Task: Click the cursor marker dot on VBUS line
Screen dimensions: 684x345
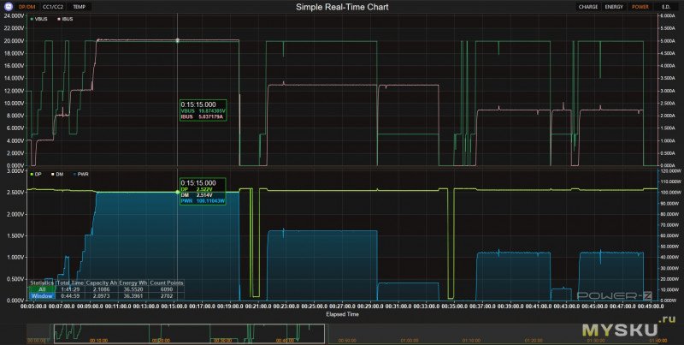Action: pos(178,40)
